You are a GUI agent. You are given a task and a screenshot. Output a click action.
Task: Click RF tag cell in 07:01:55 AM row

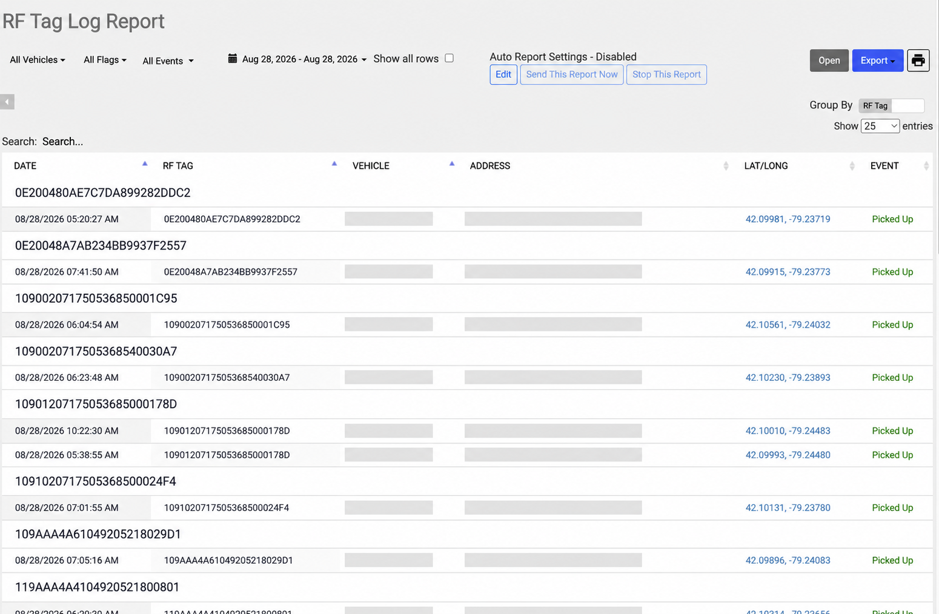click(x=227, y=507)
